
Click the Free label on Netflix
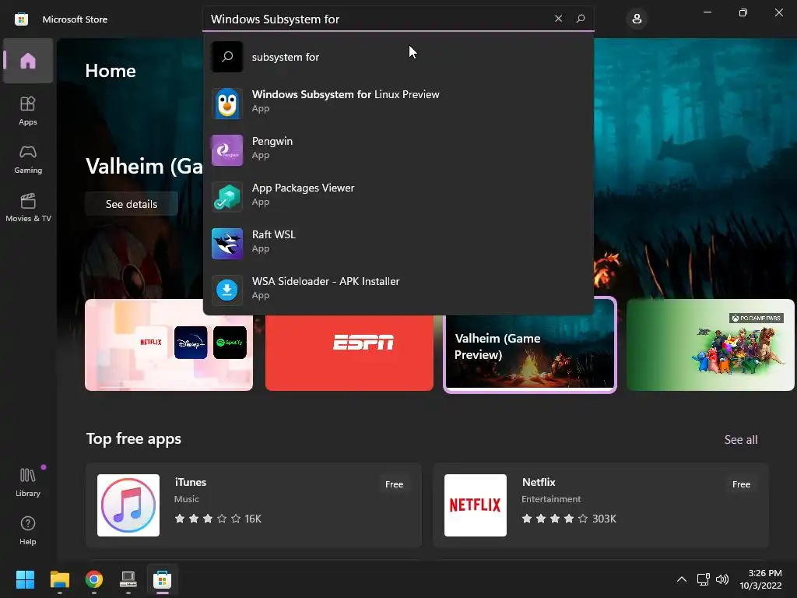741,484
